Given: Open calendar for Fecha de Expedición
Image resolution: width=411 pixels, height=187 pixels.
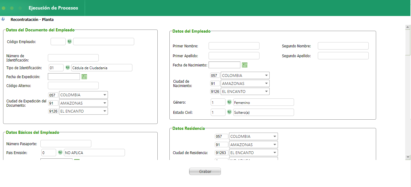Looking at the screenshot, I should [84, 77].
